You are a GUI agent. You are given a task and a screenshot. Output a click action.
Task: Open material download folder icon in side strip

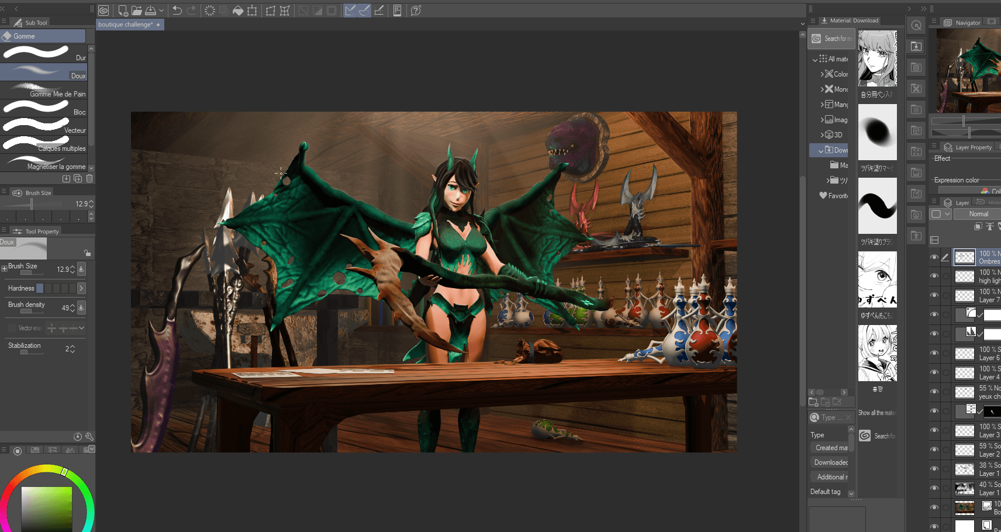[x=916, y=46]
